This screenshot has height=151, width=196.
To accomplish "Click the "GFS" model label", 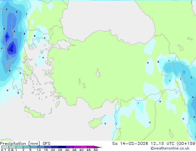I will (46, 144).
